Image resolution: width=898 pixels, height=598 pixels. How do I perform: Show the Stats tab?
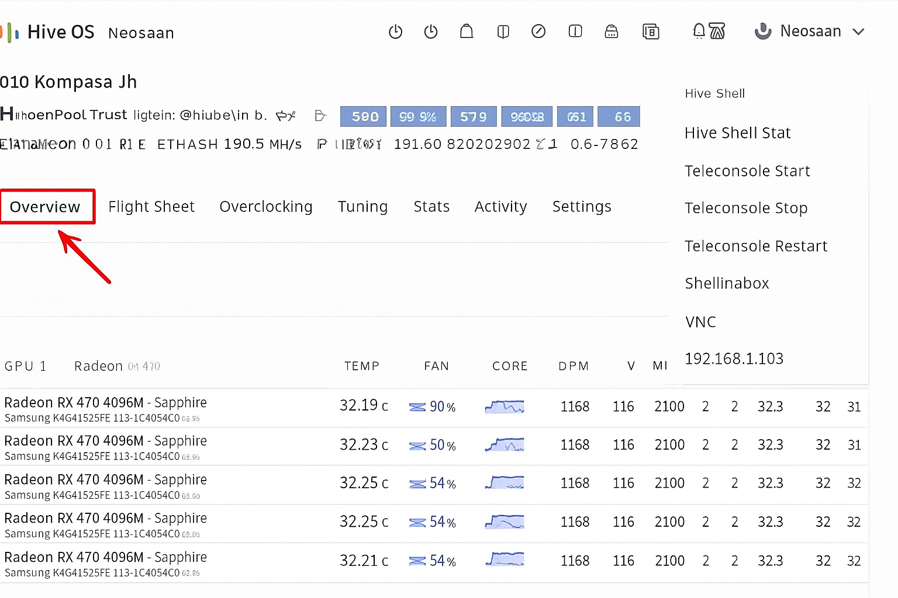point(431,207)
